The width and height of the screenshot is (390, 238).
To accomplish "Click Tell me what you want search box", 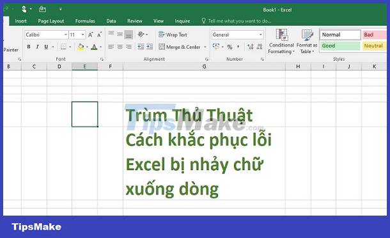I will (x=237, y=21).
